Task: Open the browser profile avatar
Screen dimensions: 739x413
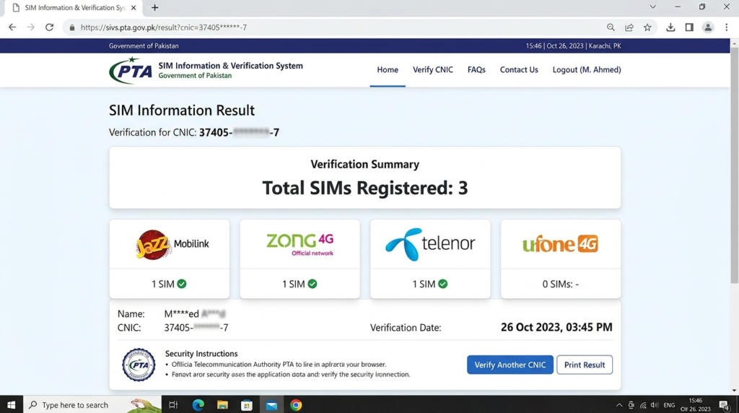Action: 708,27
